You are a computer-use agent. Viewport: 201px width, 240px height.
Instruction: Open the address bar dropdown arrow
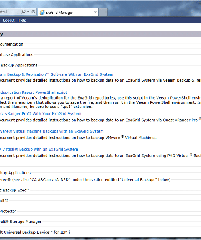(x=28, y=12)
